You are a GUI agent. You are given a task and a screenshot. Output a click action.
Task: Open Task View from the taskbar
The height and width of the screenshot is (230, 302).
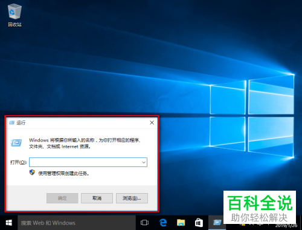tap(144, 223)
